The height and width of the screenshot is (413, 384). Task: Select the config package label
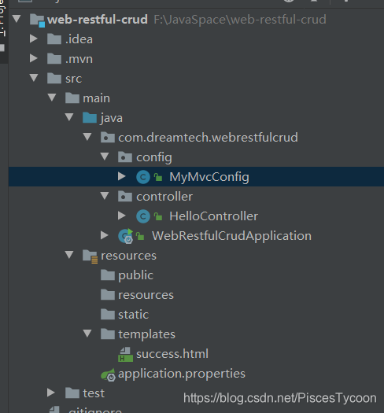[154, 157]
